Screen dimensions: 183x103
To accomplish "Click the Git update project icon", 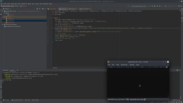I will pos(168,6).
